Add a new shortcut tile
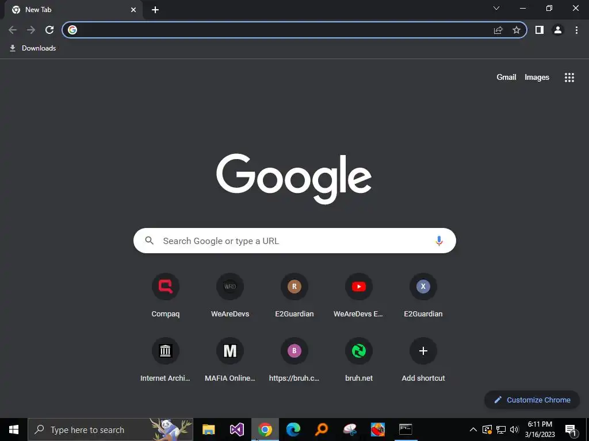 coord(423,360)
